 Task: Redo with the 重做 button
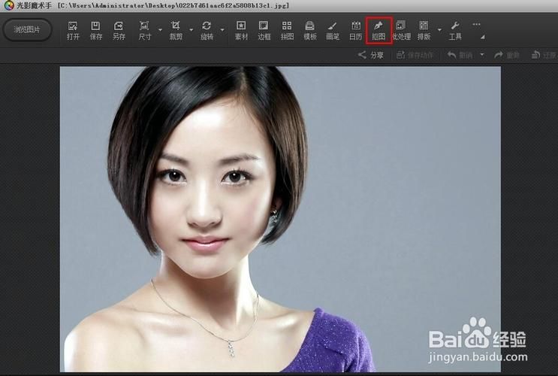(x=507, y=55)
